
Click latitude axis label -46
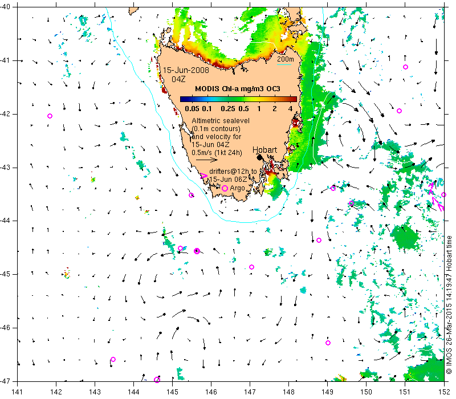pyautogui.click(x=5, y=328)
